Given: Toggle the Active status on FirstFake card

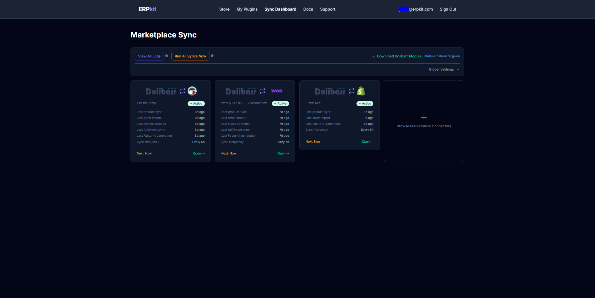Looking at the screenshot, I should 365,103.
